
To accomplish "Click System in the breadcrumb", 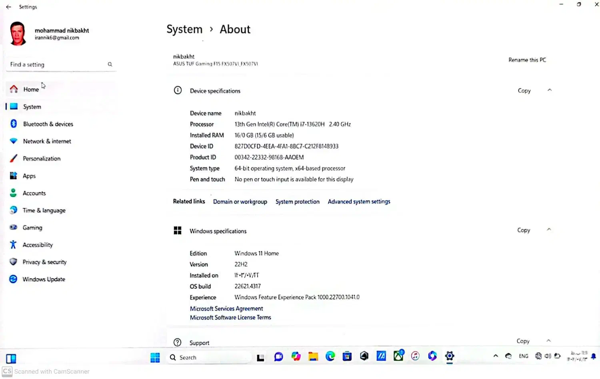I will coord(184,30).
